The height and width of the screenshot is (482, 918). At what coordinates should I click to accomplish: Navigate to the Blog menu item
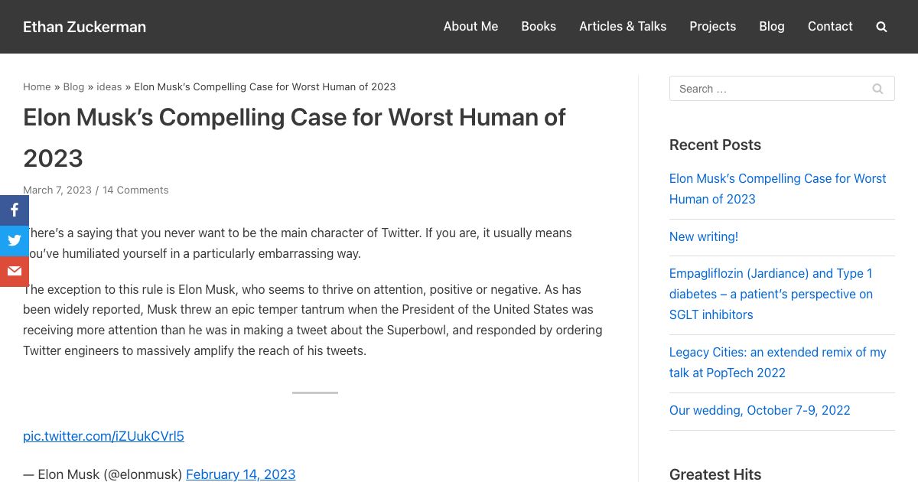point(771,26)
